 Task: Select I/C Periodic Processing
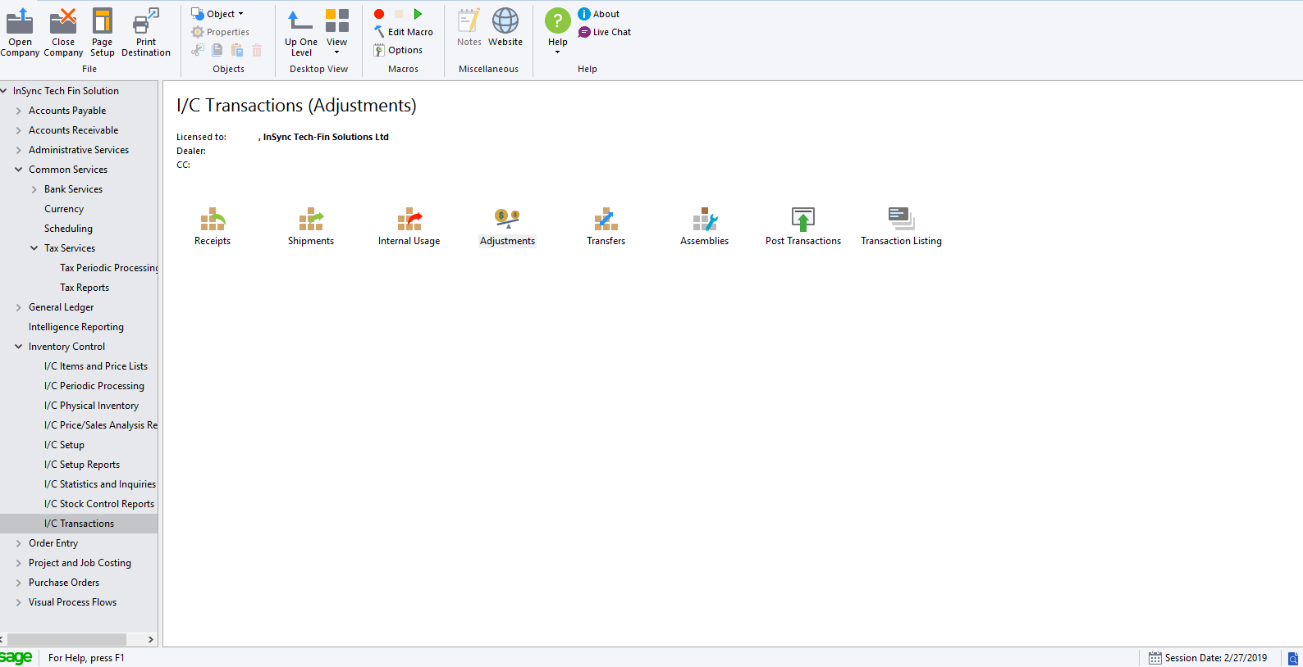coord(94,386)
